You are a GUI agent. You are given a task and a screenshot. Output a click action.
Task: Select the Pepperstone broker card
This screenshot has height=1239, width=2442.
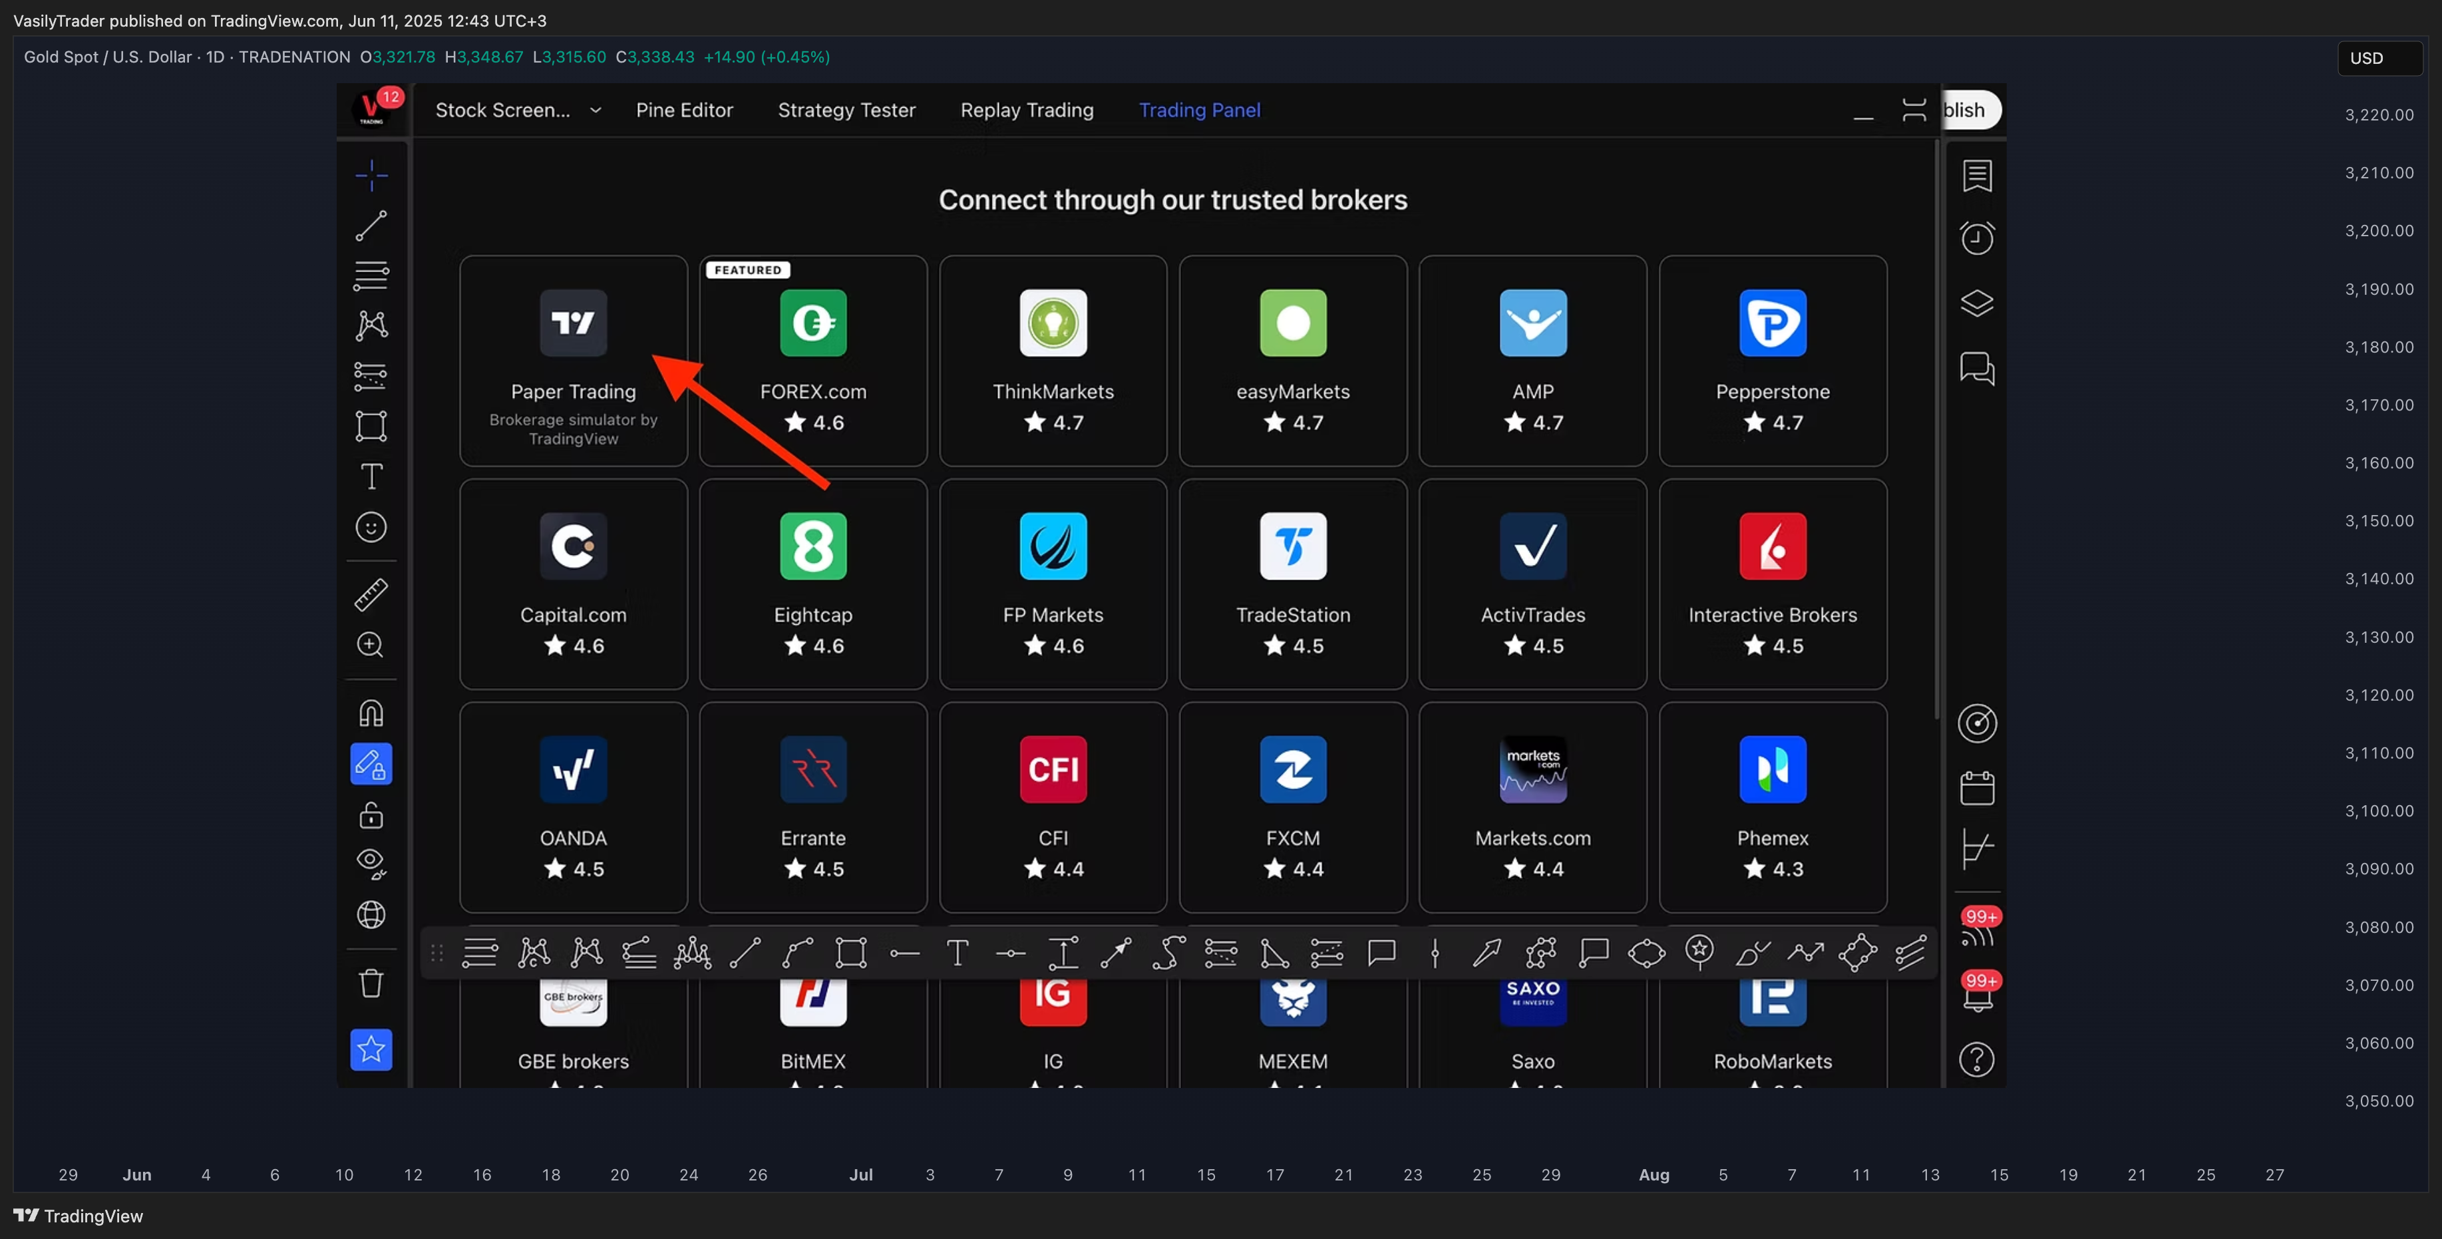(1773, 360)
